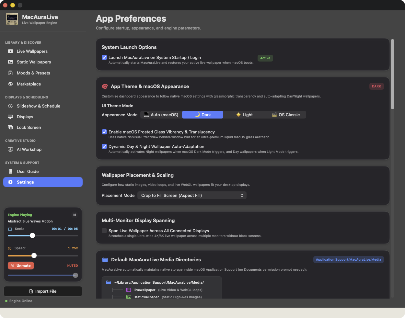Click the palette icon beside App Theme heading

click(x=105, y=86)
